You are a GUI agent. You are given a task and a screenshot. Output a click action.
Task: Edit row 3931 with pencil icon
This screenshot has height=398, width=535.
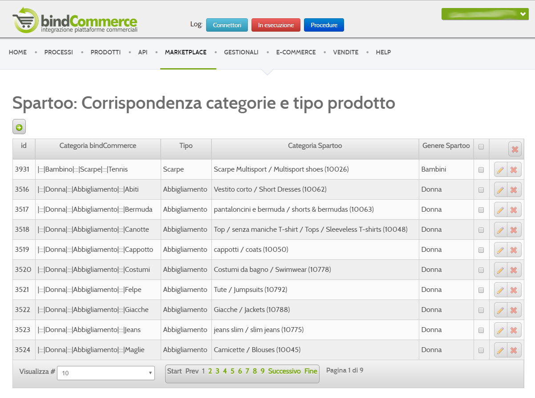pyautogui.click(x=500, y=170)
